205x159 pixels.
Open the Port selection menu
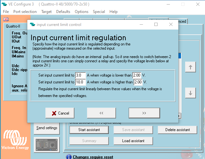coord(25,12)
